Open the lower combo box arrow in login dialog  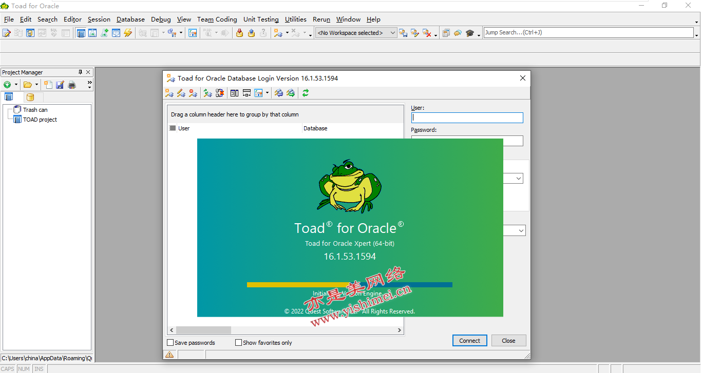521,231
